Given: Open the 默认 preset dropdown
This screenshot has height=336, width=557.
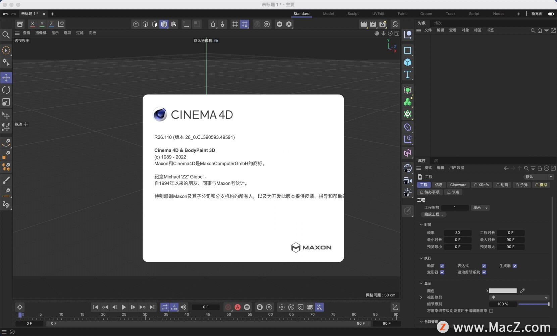Looking at the screenshot, I should [538, 177].
